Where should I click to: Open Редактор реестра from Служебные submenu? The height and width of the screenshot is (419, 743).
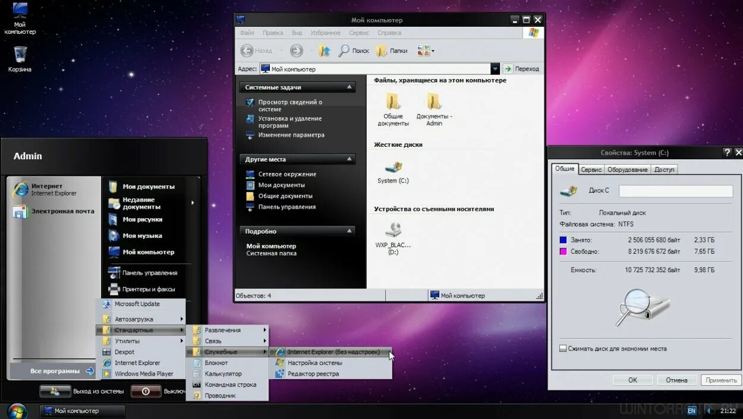tap(331, 374)
